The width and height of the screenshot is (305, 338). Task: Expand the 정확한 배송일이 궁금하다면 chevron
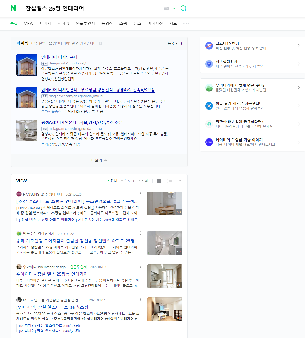tap(299, 124)
